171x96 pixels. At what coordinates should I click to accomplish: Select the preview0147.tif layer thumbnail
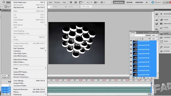[135, 62]
